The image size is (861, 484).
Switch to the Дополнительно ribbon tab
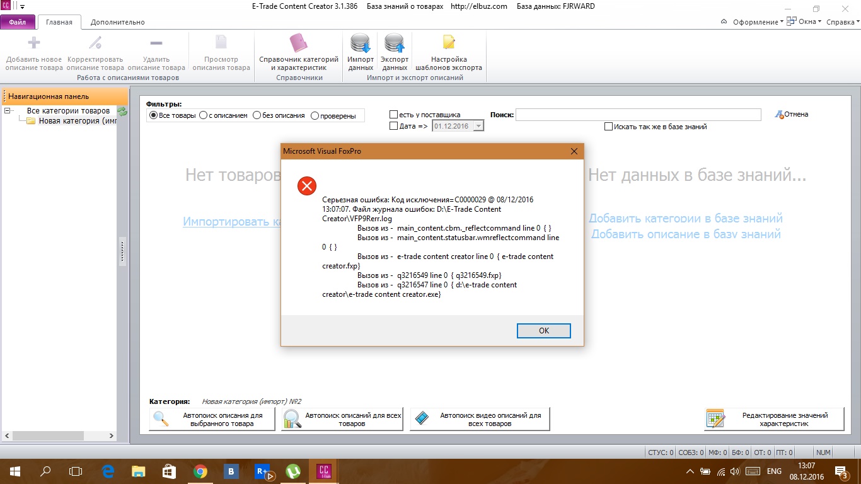click(x=117, y=22)
